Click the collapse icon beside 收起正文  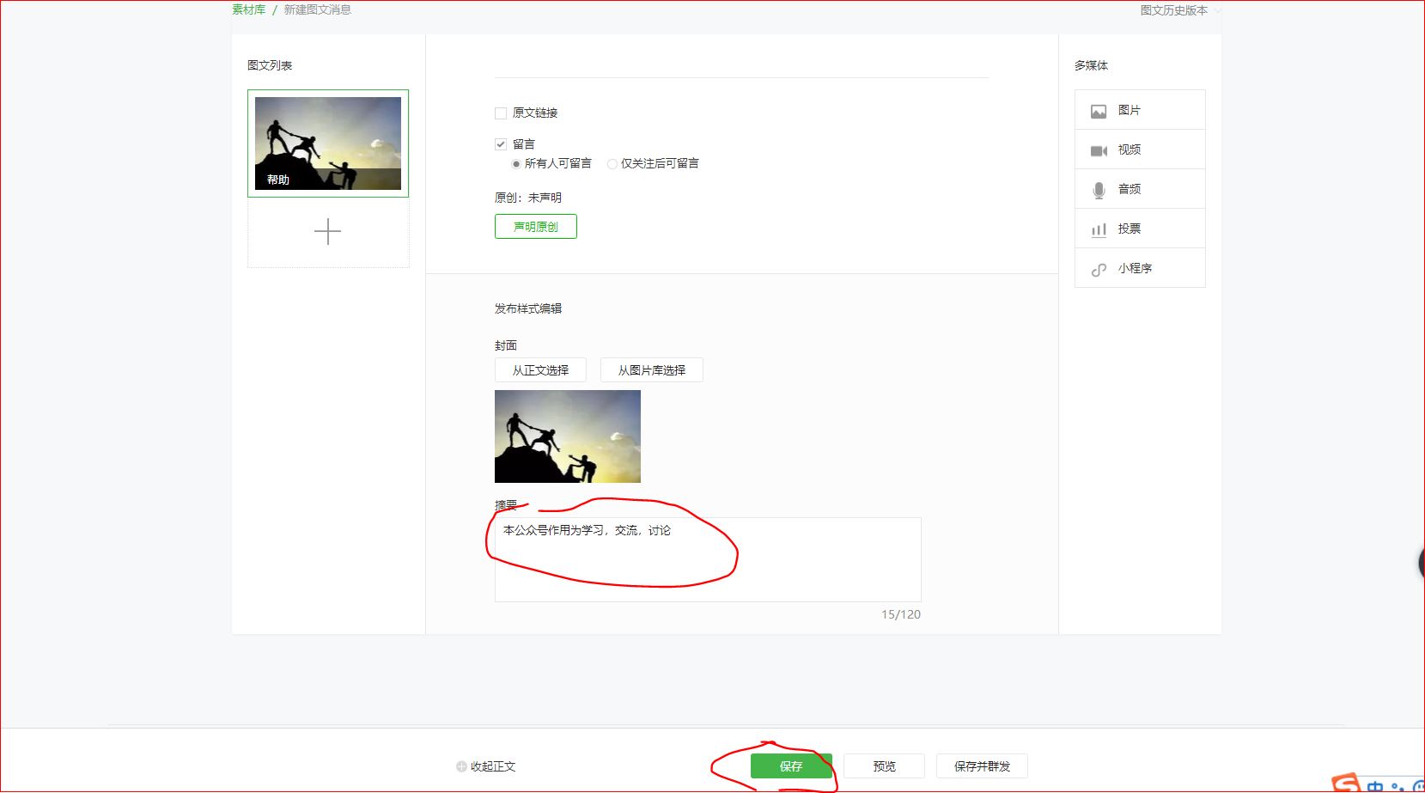461,766
